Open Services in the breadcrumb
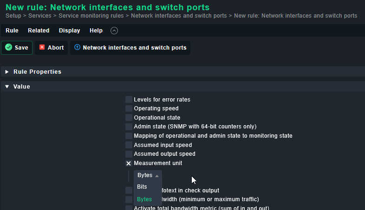 click(40, 16)
